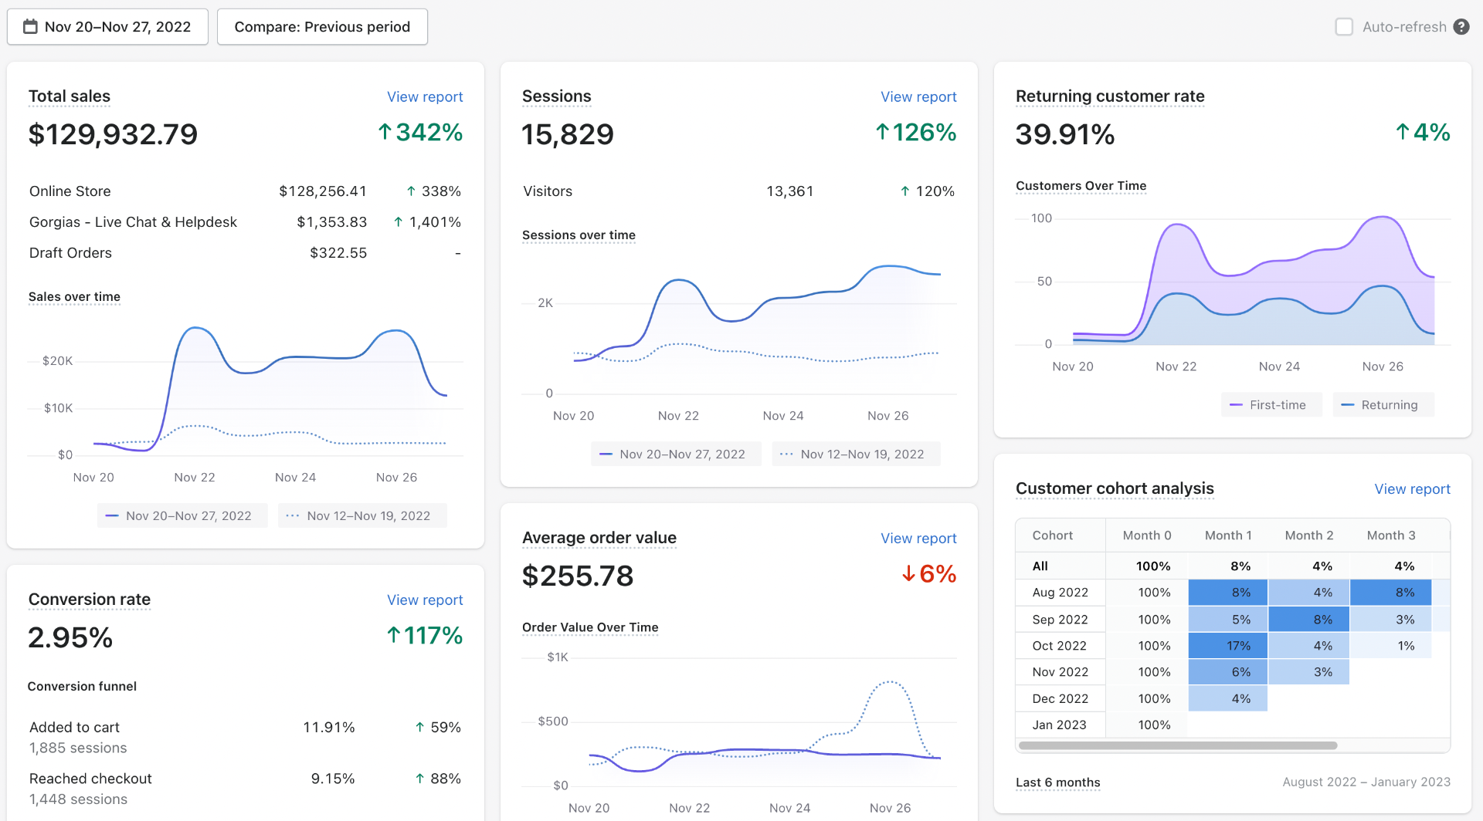
Task: Click the Customers Over Time label
Action: click(x=1081, y=186)
